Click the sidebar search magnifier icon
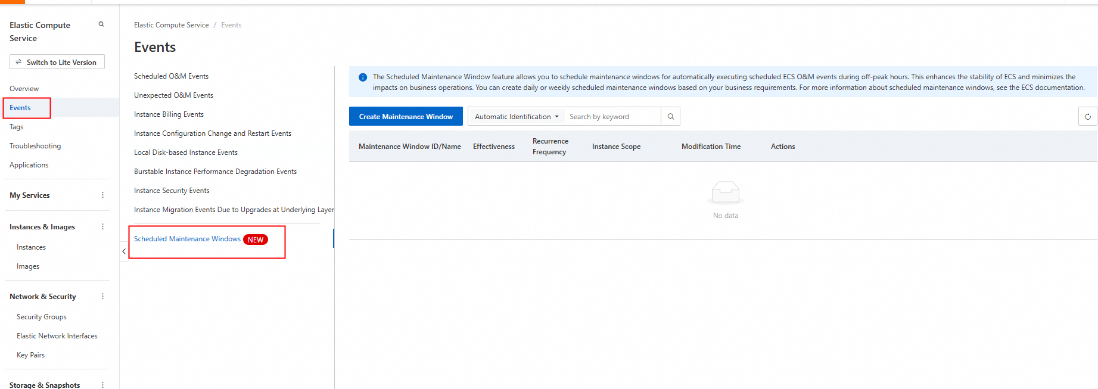1098x389 pixels. click(101, 24)
